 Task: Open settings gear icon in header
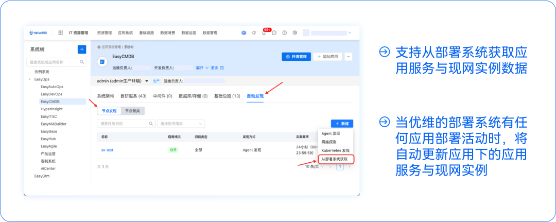(294, 32)
